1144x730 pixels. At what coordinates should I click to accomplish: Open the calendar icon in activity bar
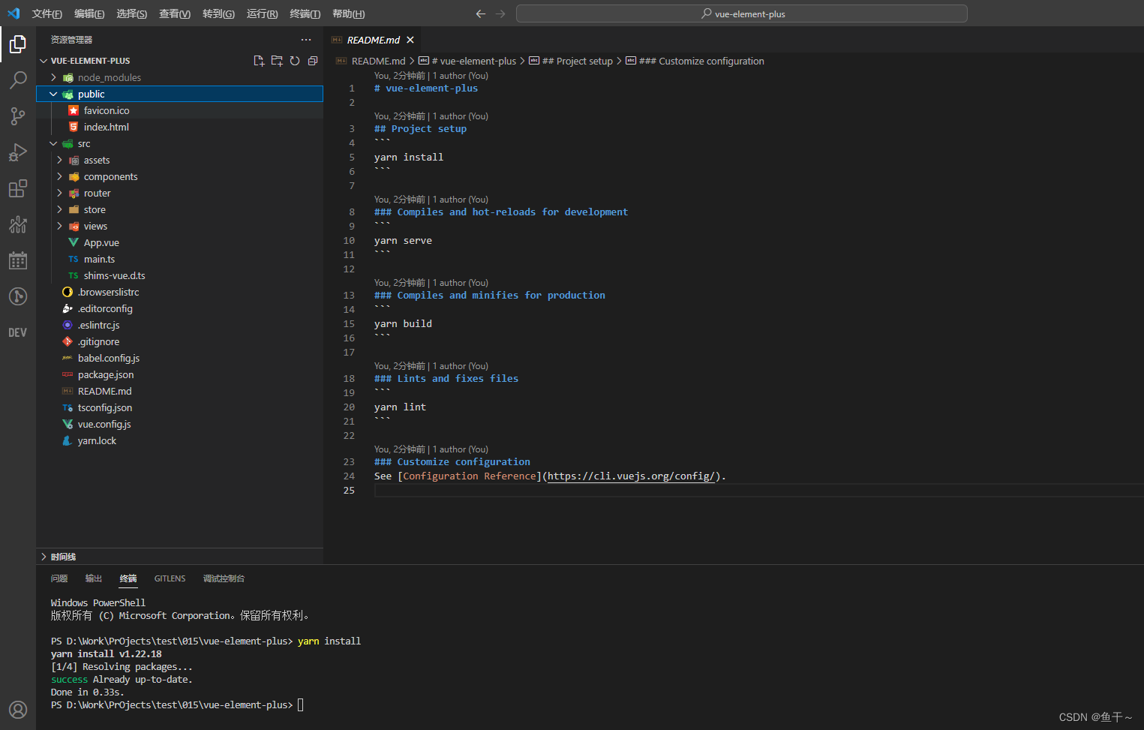pyautogui.click(x=18, y=260)
